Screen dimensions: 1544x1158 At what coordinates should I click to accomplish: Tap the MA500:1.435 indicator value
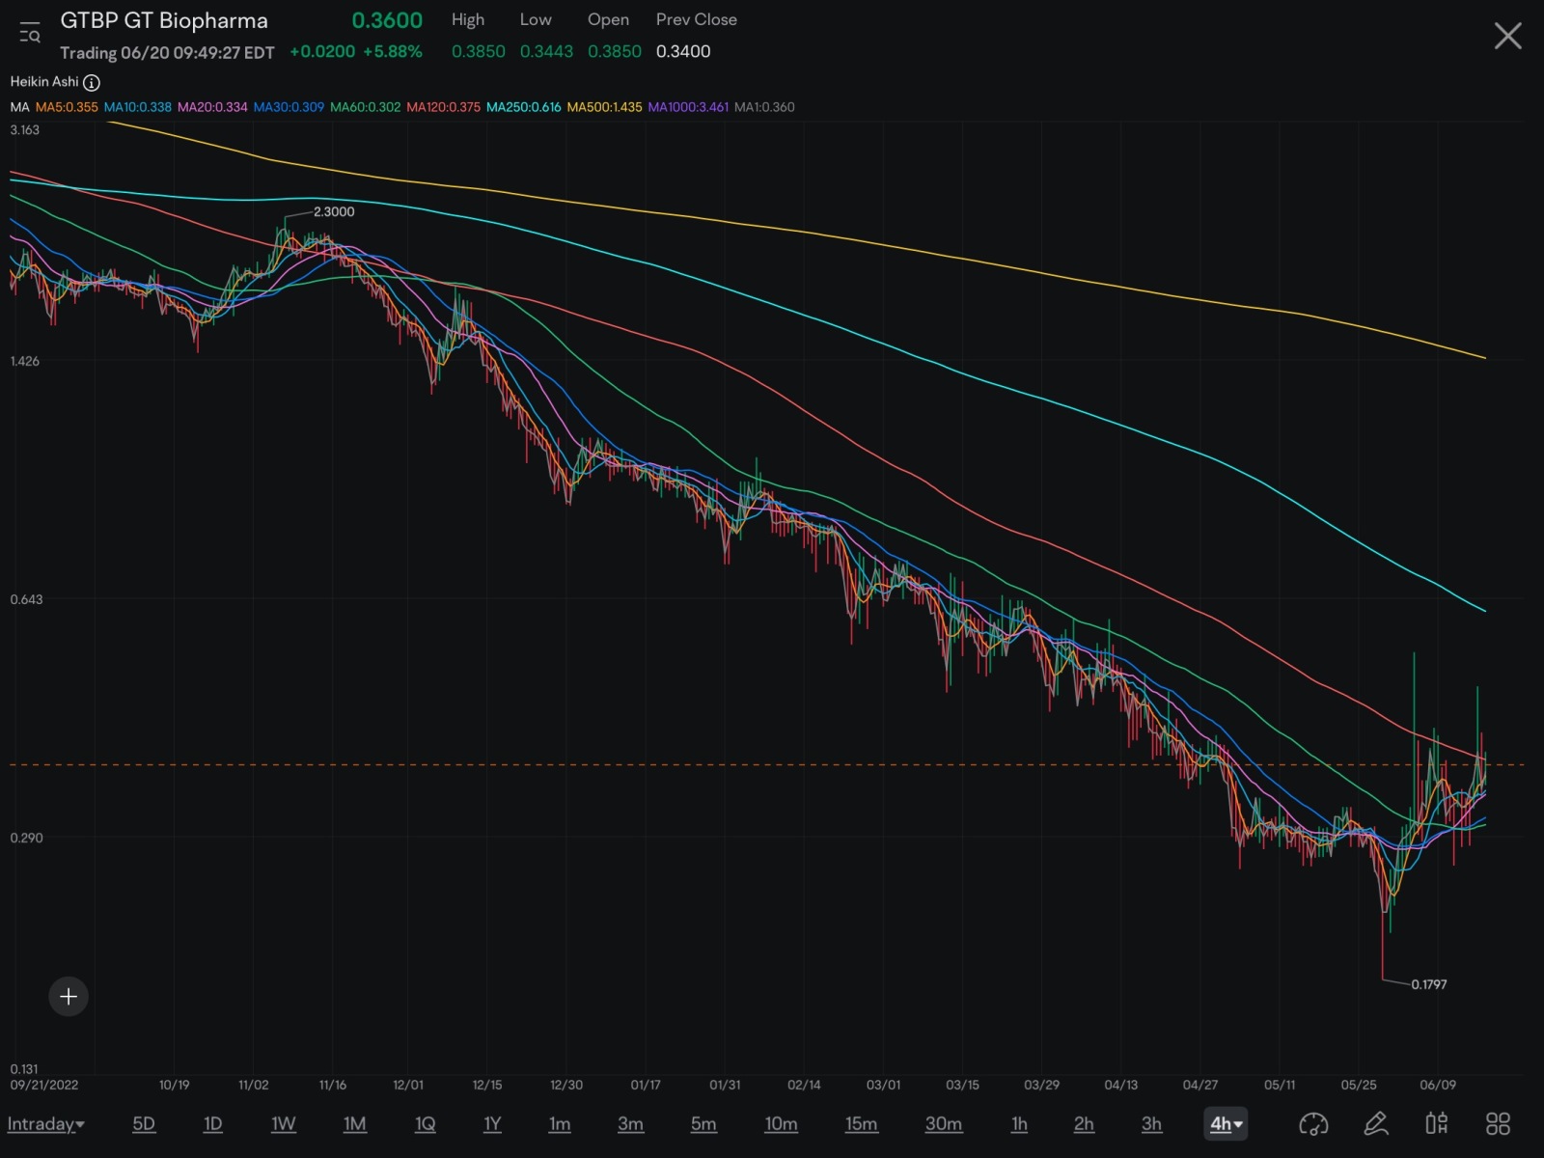(x=604, y=107)
